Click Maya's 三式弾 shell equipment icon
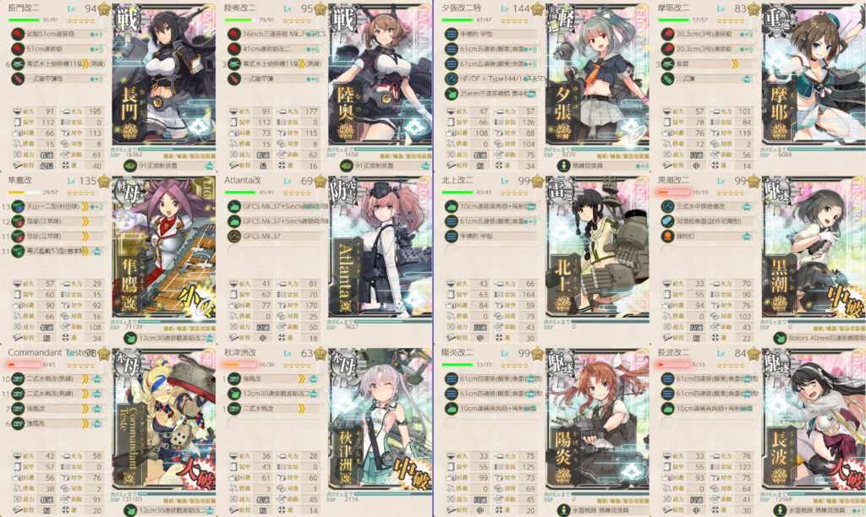The height and width of the screenshot is (517, 866). pos(668,79)
